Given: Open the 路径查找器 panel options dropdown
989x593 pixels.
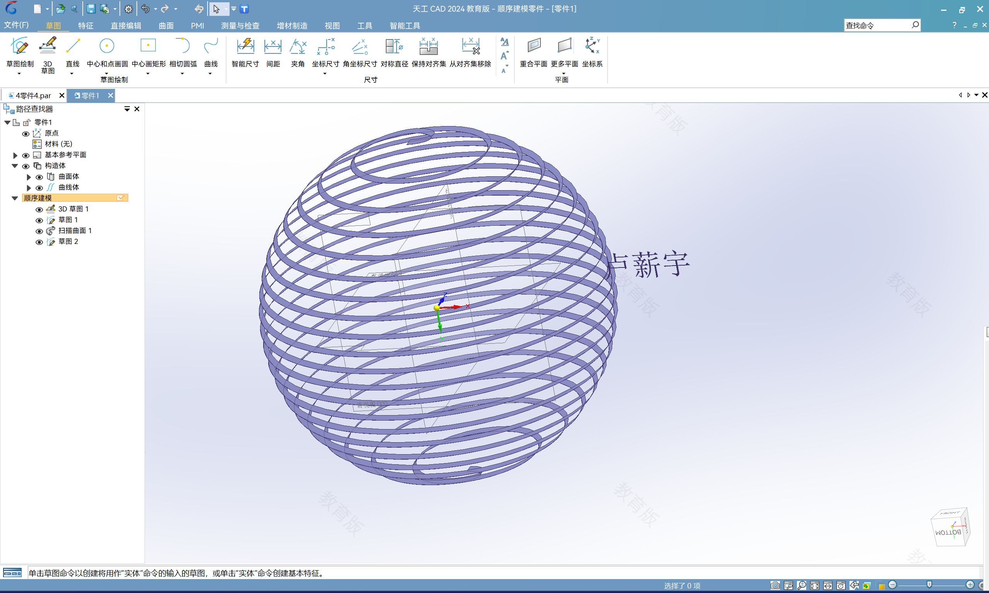Looking at the screenshot, I should click(x=127, y=109).
